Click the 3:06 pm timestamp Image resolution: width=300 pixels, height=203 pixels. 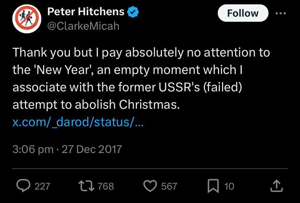[33, 149]
